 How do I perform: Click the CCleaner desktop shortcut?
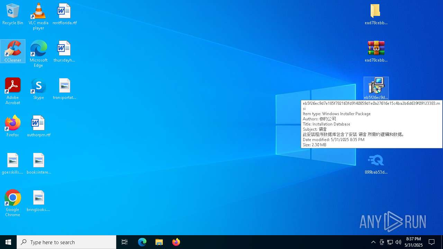[13, 51]
